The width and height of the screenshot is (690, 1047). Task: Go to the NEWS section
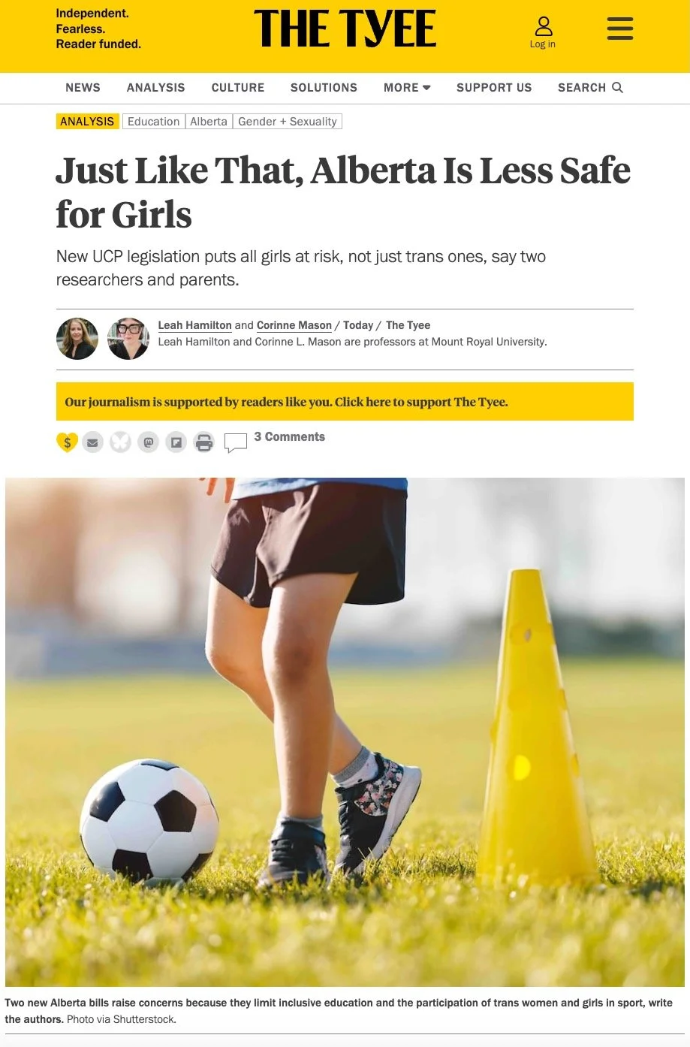click(83, 88)
